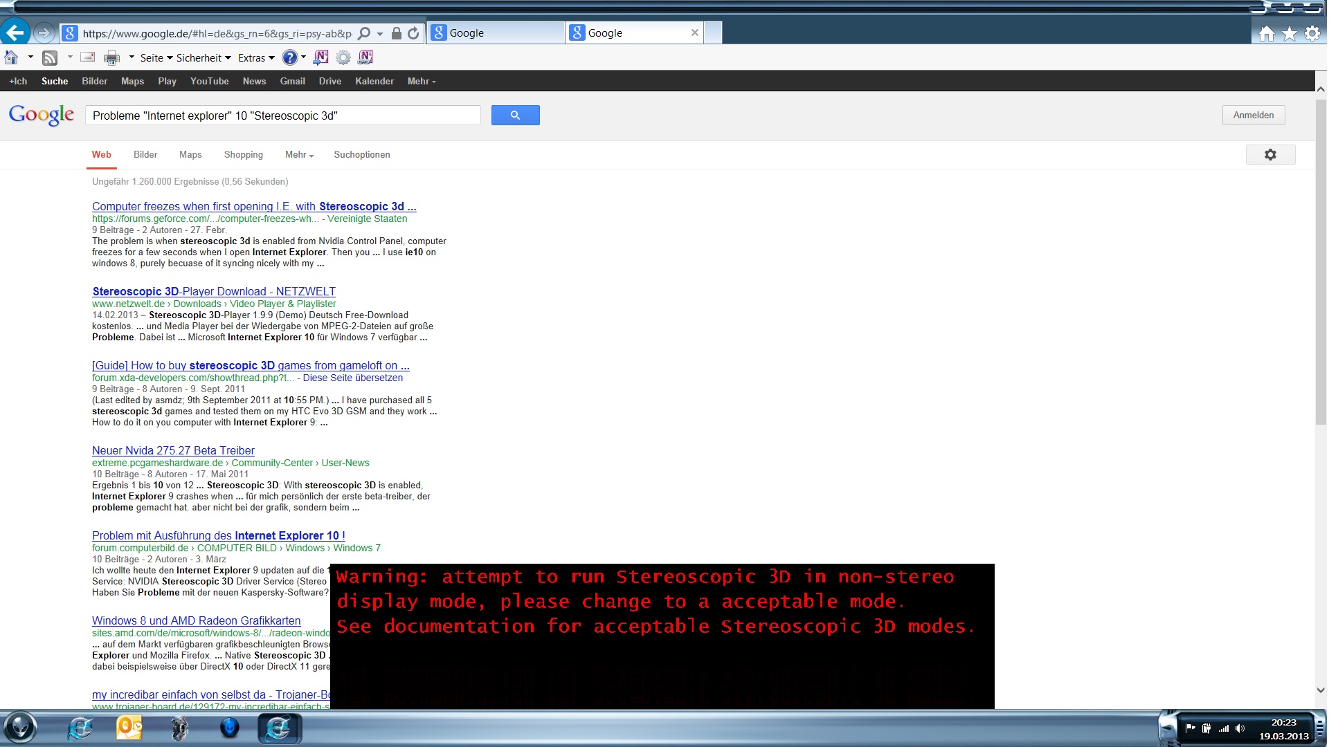Open the blue alien head taskbar icon
Image resolution: width=1329 pixels, height=747 pixels.
pyautogui.click(x=230, y=728)
